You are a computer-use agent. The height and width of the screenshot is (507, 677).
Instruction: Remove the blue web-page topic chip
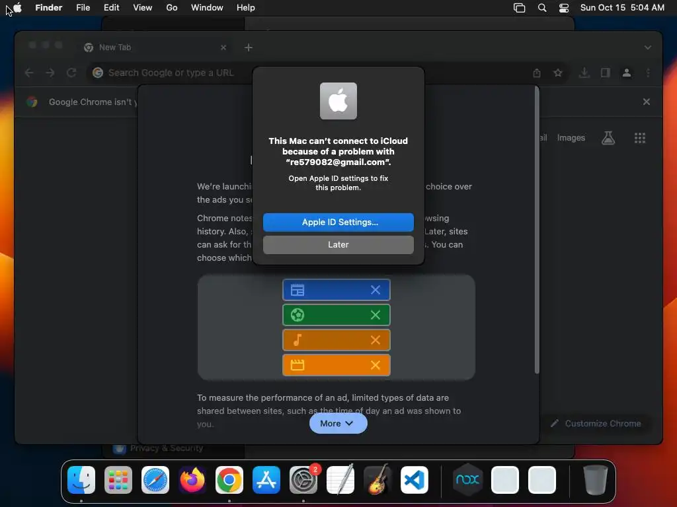tap(376, 290)
